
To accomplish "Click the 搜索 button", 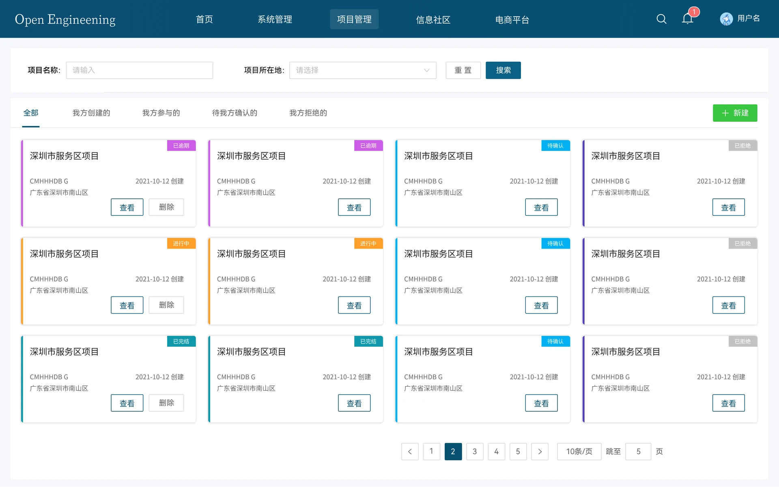I will [503, 70].
